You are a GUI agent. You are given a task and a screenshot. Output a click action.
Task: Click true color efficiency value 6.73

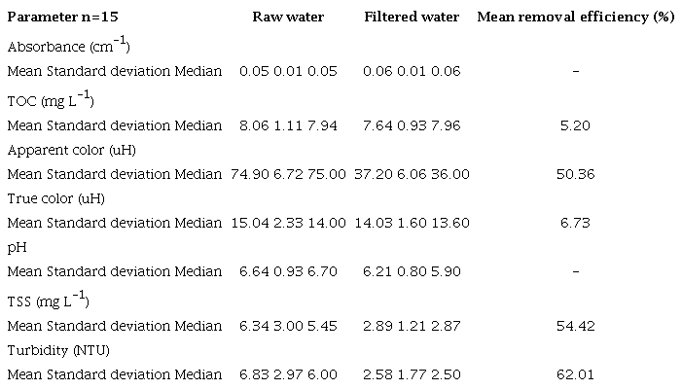[576, 224]
